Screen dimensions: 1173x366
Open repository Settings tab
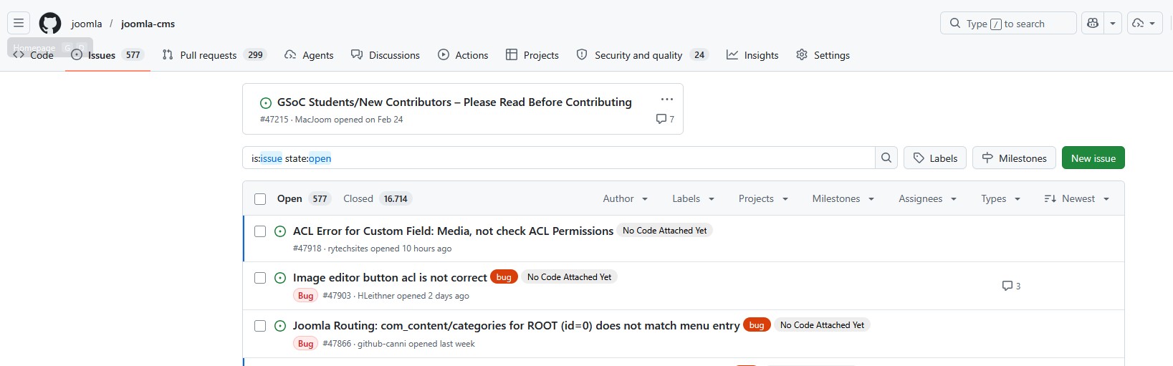[x=823, y=55]
